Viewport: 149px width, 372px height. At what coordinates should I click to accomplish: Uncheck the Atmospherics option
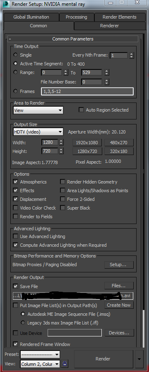tap(15, 182)
